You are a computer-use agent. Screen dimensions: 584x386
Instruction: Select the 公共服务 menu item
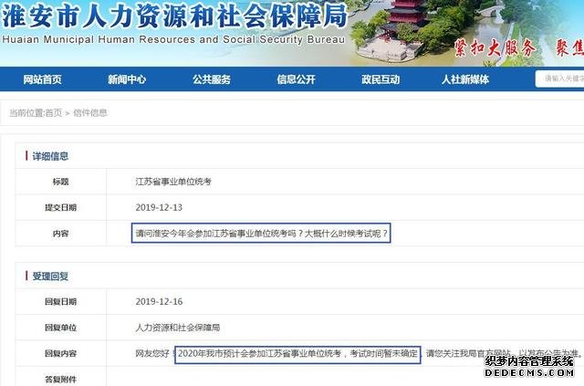click(212, 79)
